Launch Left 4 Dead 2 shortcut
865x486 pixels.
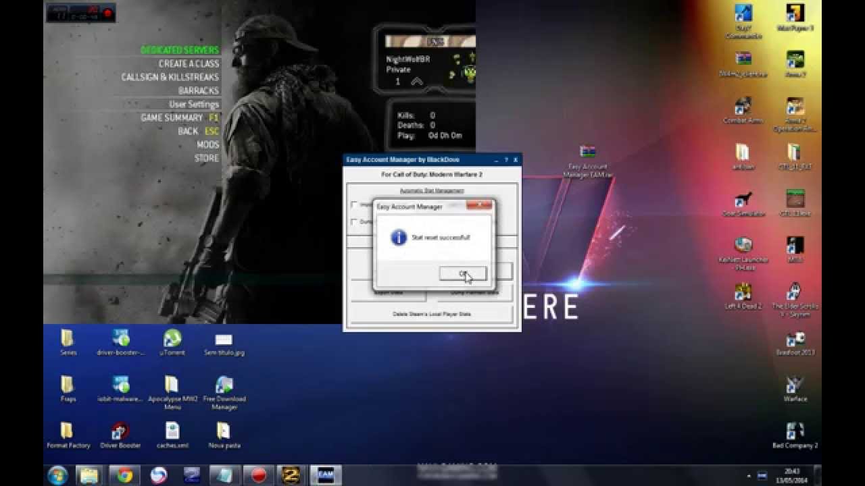[743, 297]
